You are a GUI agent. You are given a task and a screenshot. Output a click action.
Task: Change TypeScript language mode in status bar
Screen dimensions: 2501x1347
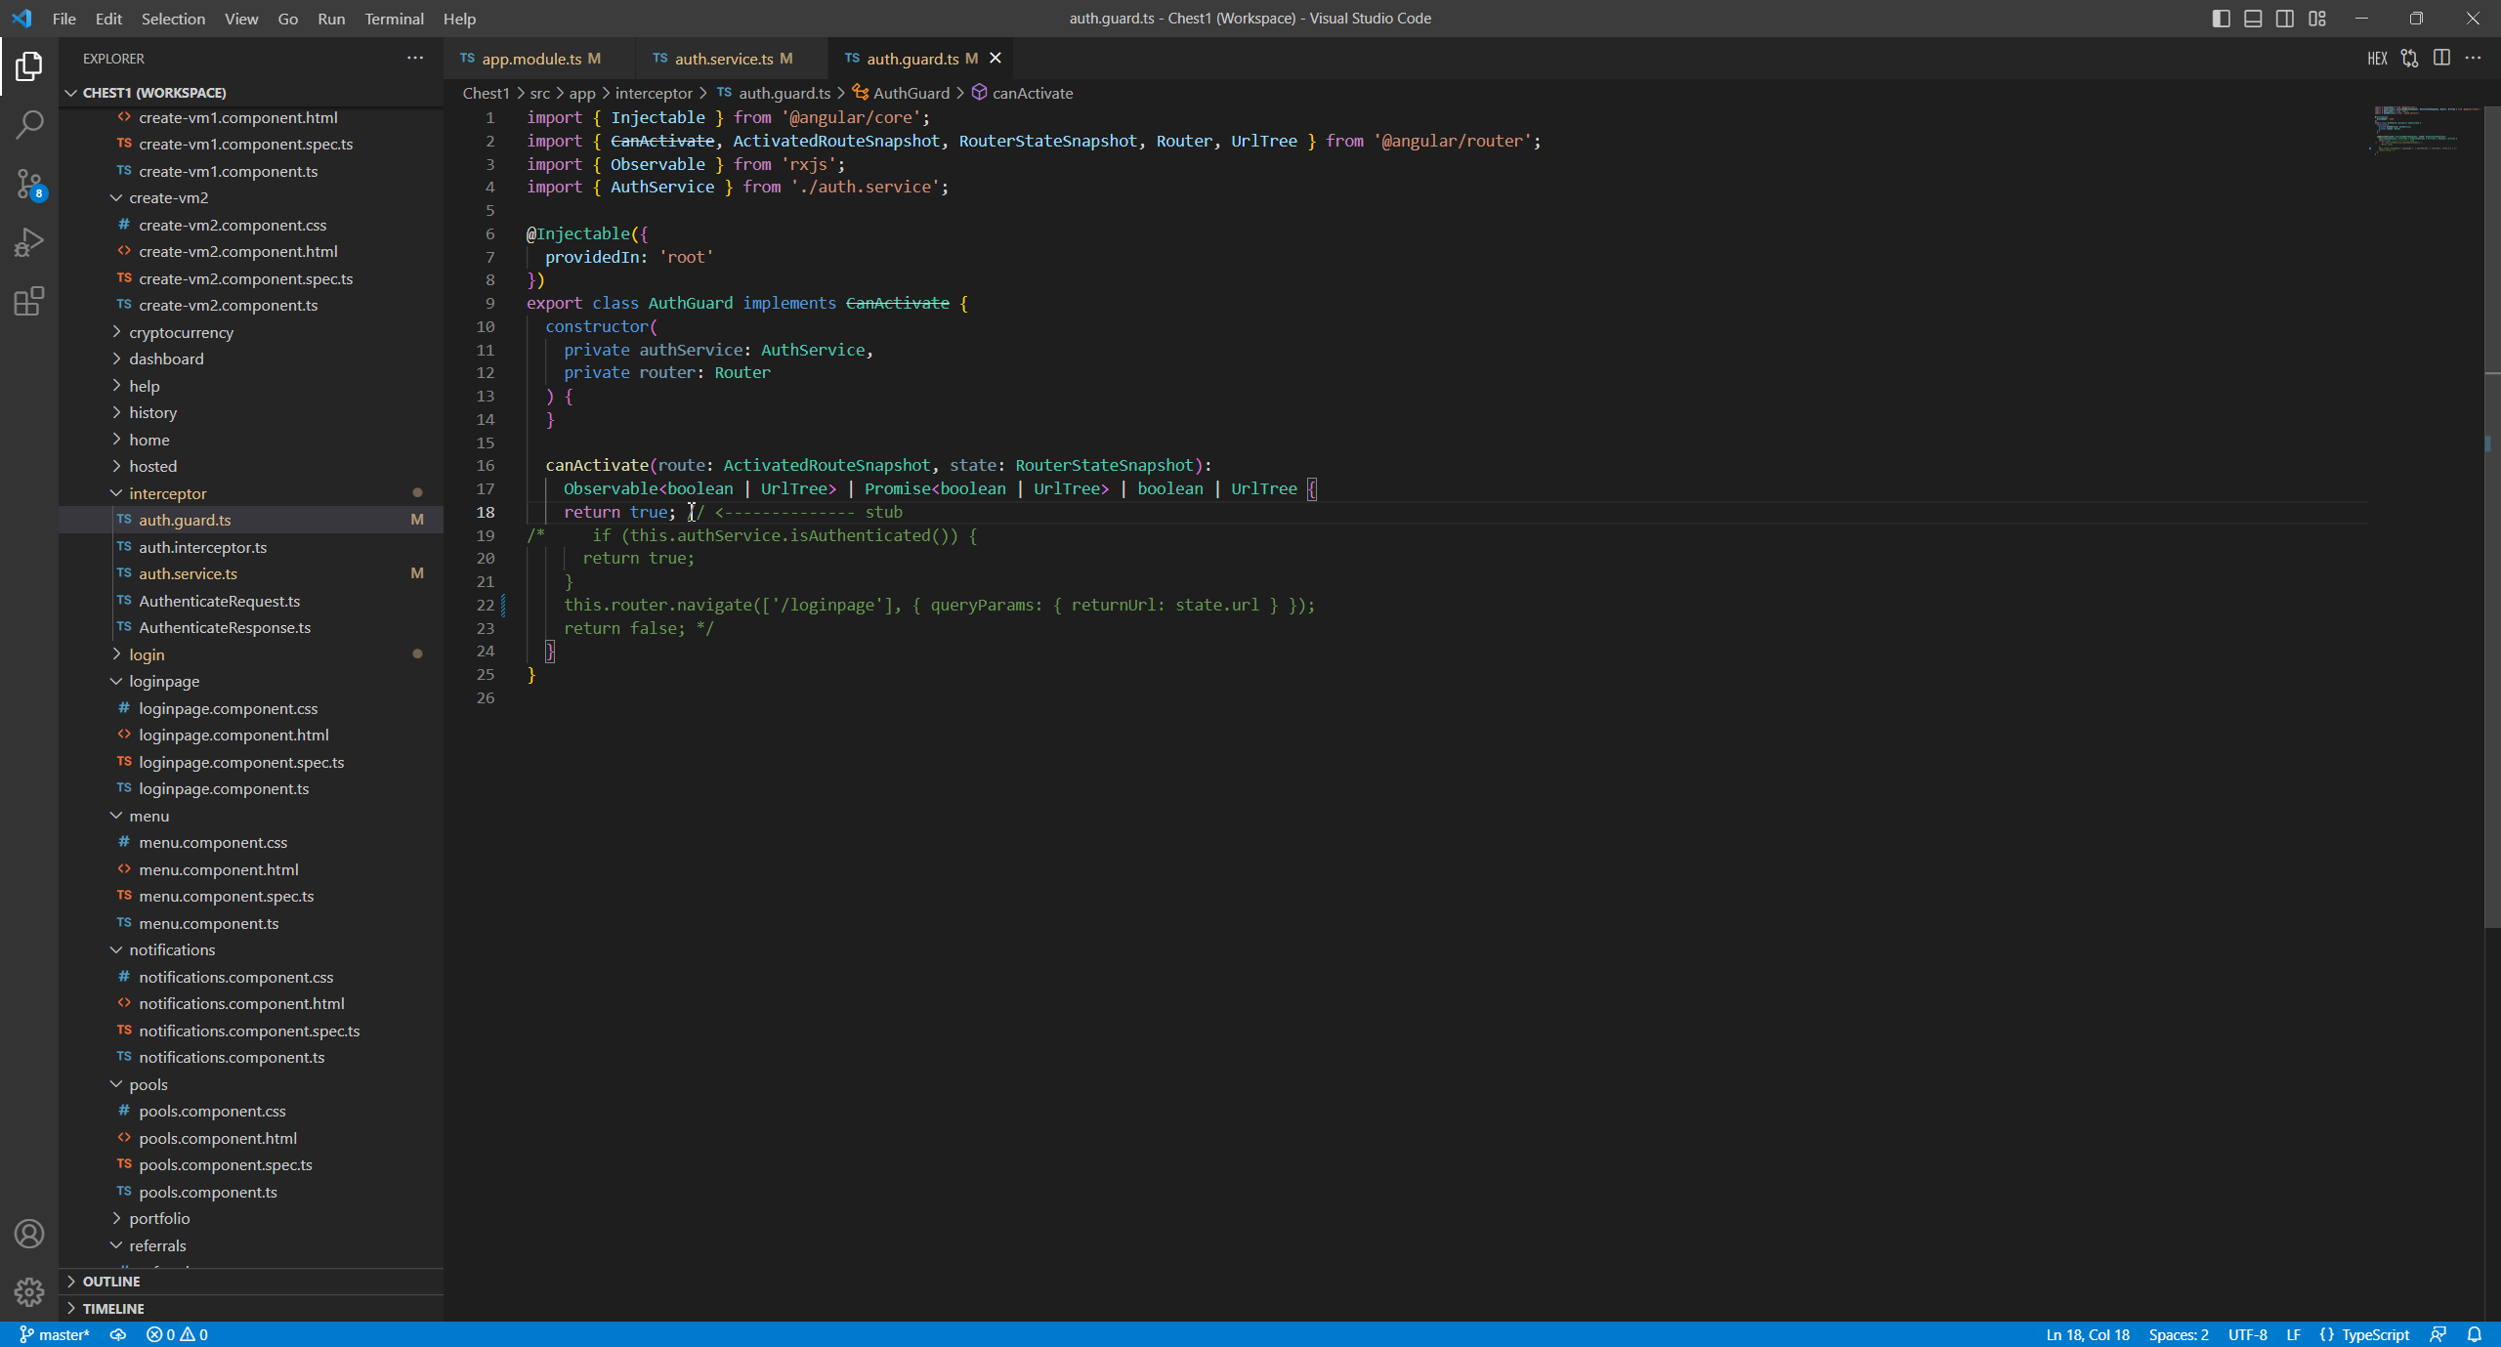(2374, 1334)
